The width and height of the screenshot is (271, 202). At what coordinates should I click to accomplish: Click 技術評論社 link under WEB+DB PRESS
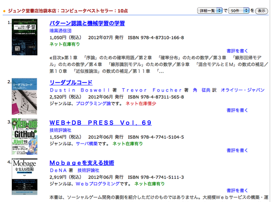[61, 130]
